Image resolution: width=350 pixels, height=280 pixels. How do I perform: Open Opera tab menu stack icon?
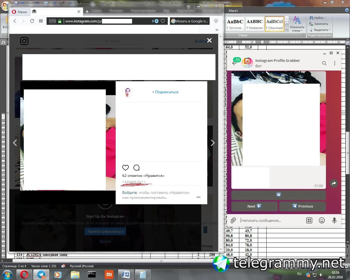pyautogui.click(x=188, y=7)
